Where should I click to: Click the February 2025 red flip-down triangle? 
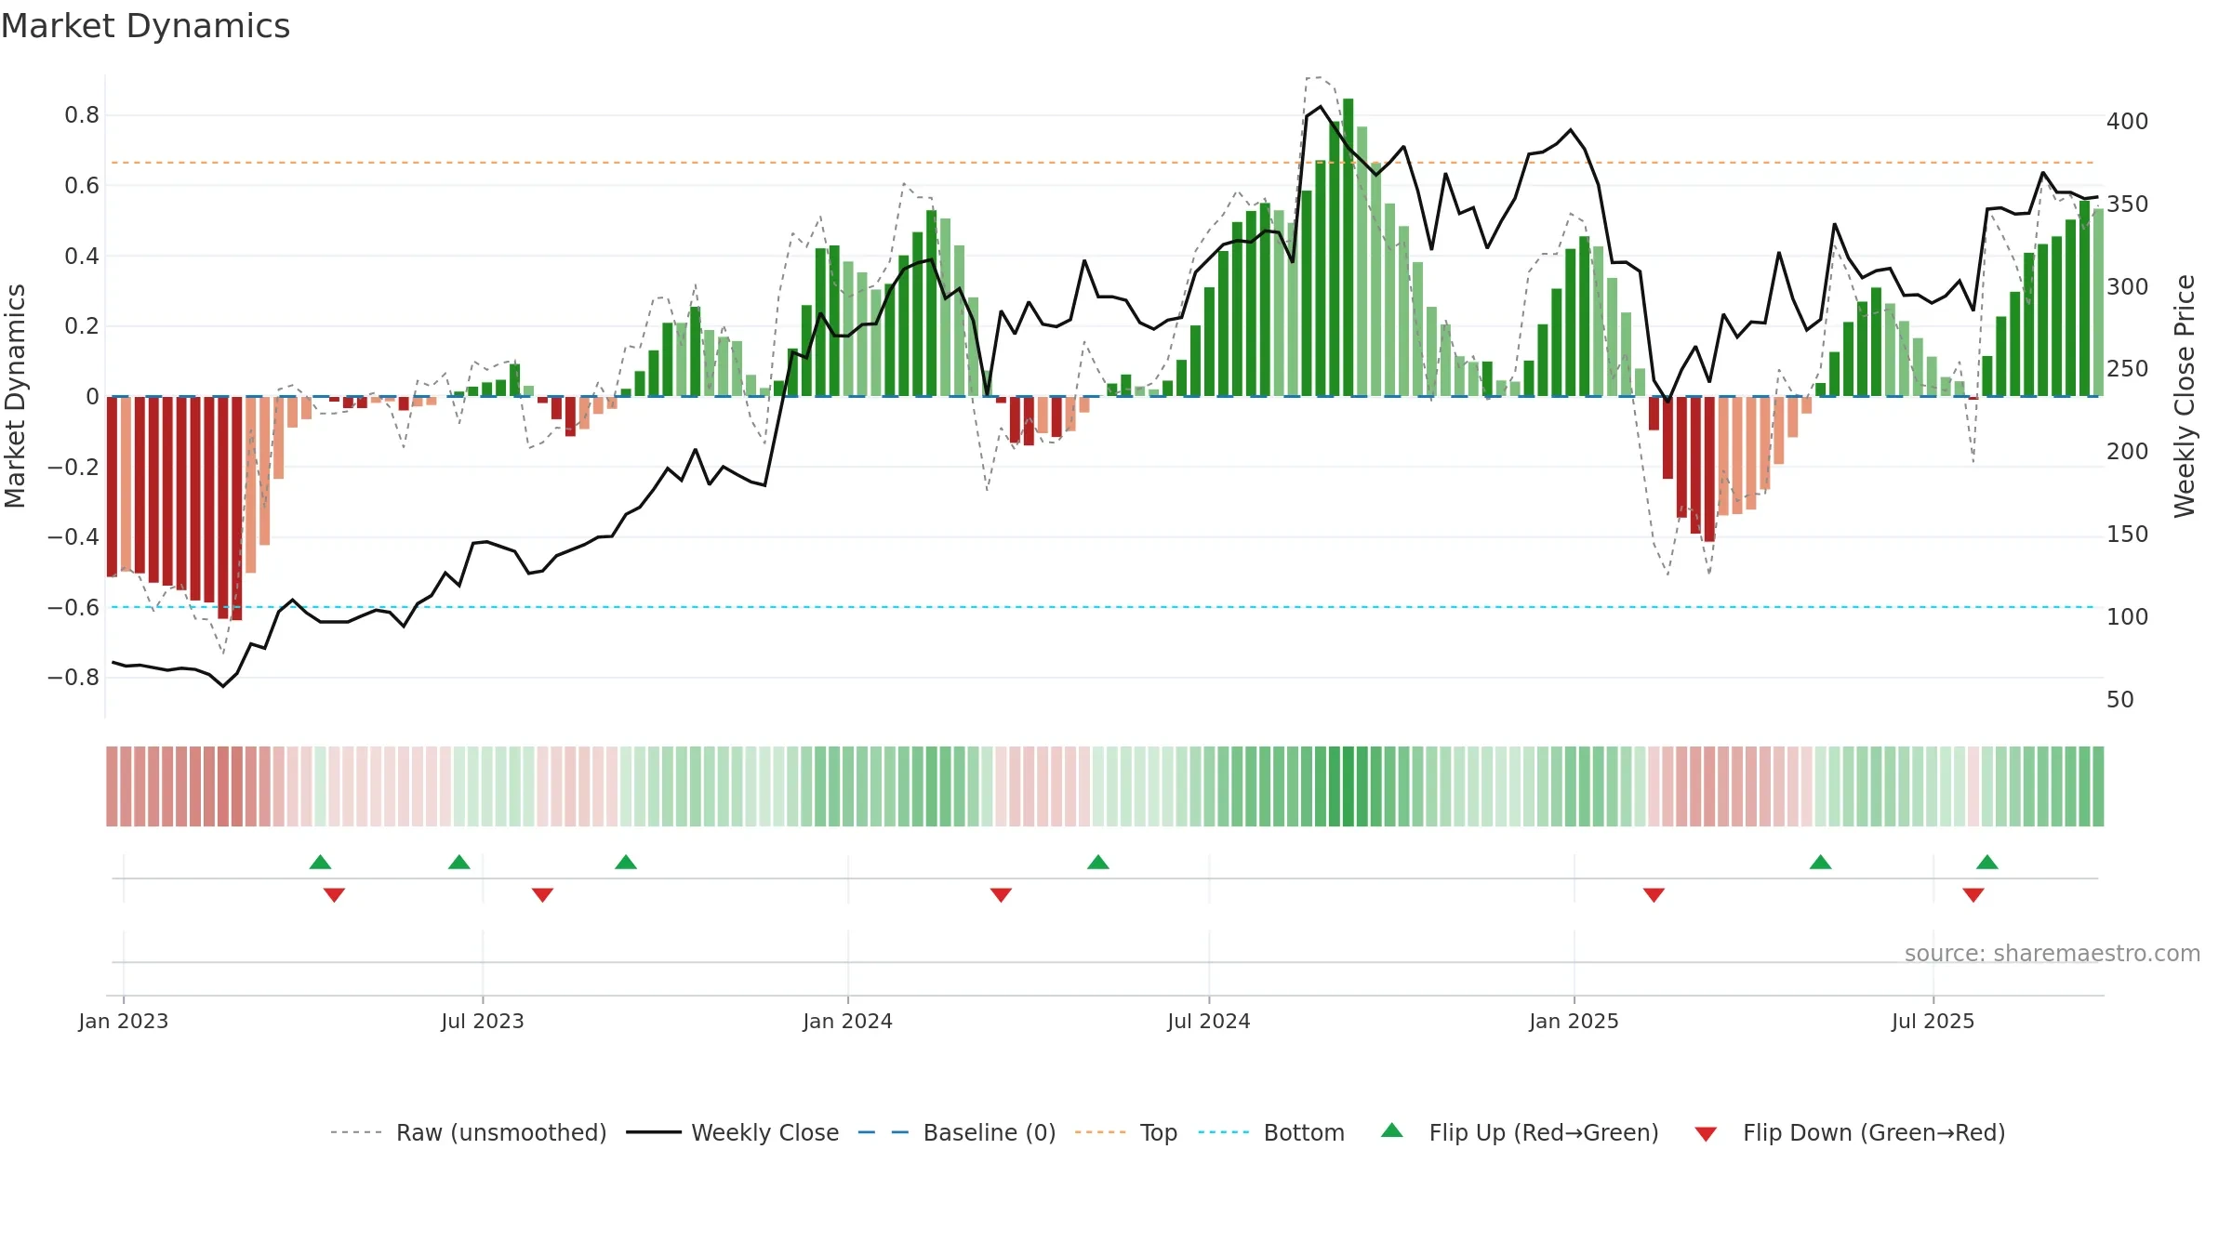[x=1654, y=895]
